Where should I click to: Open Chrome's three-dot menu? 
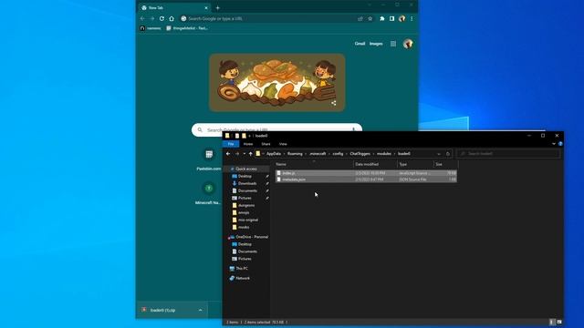click(x=412, y=18)
